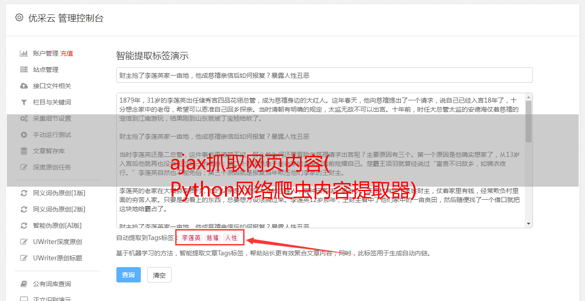Click the edit icon for UWriter深度原创
Screen dimensions: 585x301
24,242
